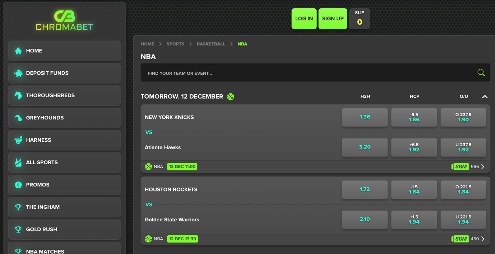Click the Sign Up button
This screenshot has height=254, width=495.
point(333,19)
